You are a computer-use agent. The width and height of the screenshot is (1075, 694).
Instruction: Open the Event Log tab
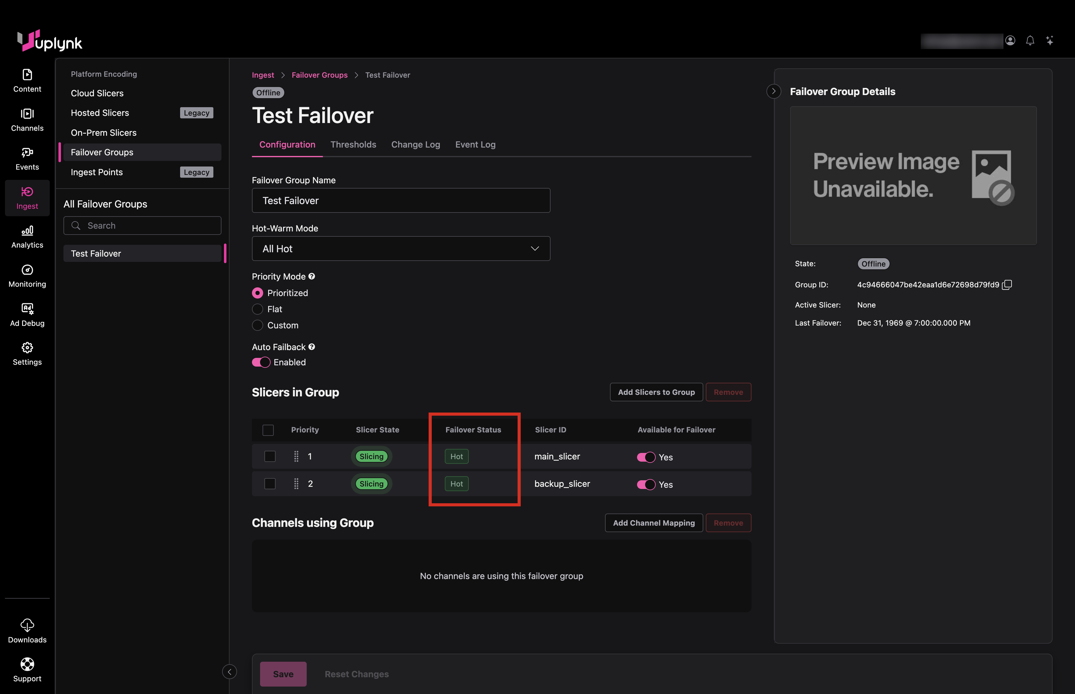(x=475, y=145)
